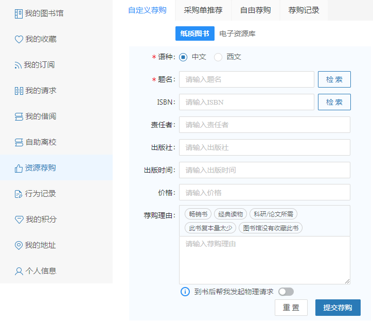Choose the 畅销书 reason tag
Image resolution: width=373 pixels, height=321 pixels.
click(198, 214)
